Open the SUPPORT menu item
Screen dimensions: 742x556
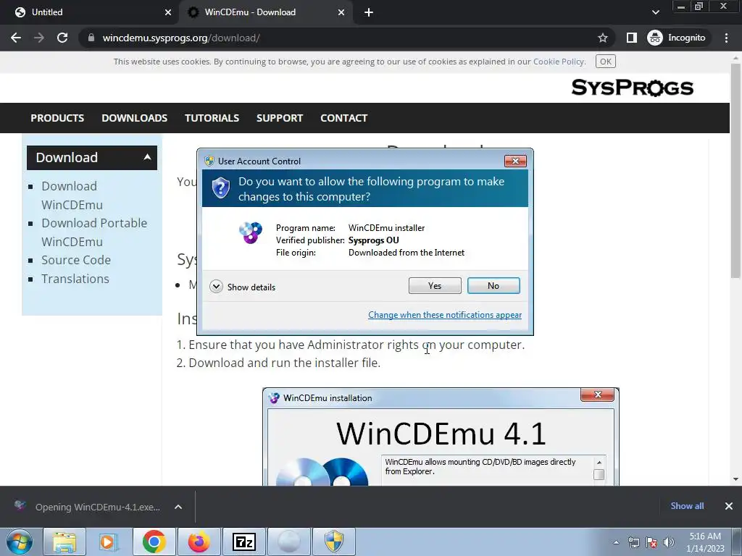pyautogui.click(x=280, y=118)
